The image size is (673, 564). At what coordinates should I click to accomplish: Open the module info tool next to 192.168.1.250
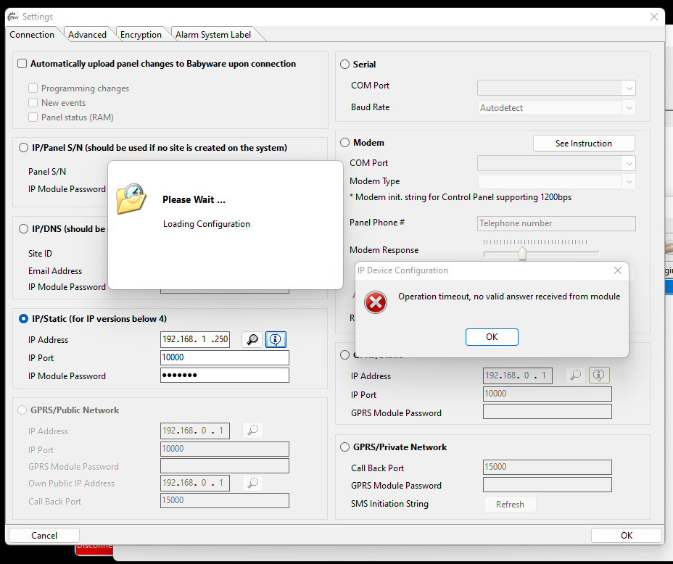coord(276,339)
